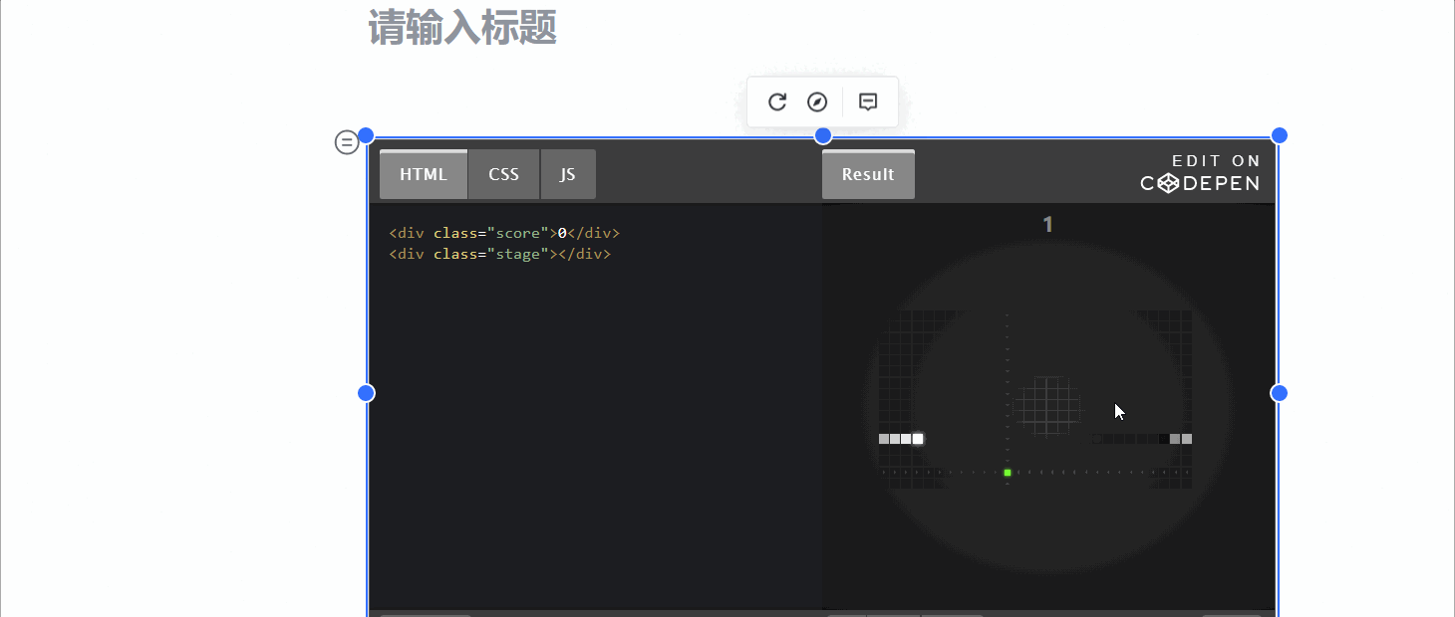Click the title placeholder 请输入标题
The image size is (1455, 617).
coord(462,27)
